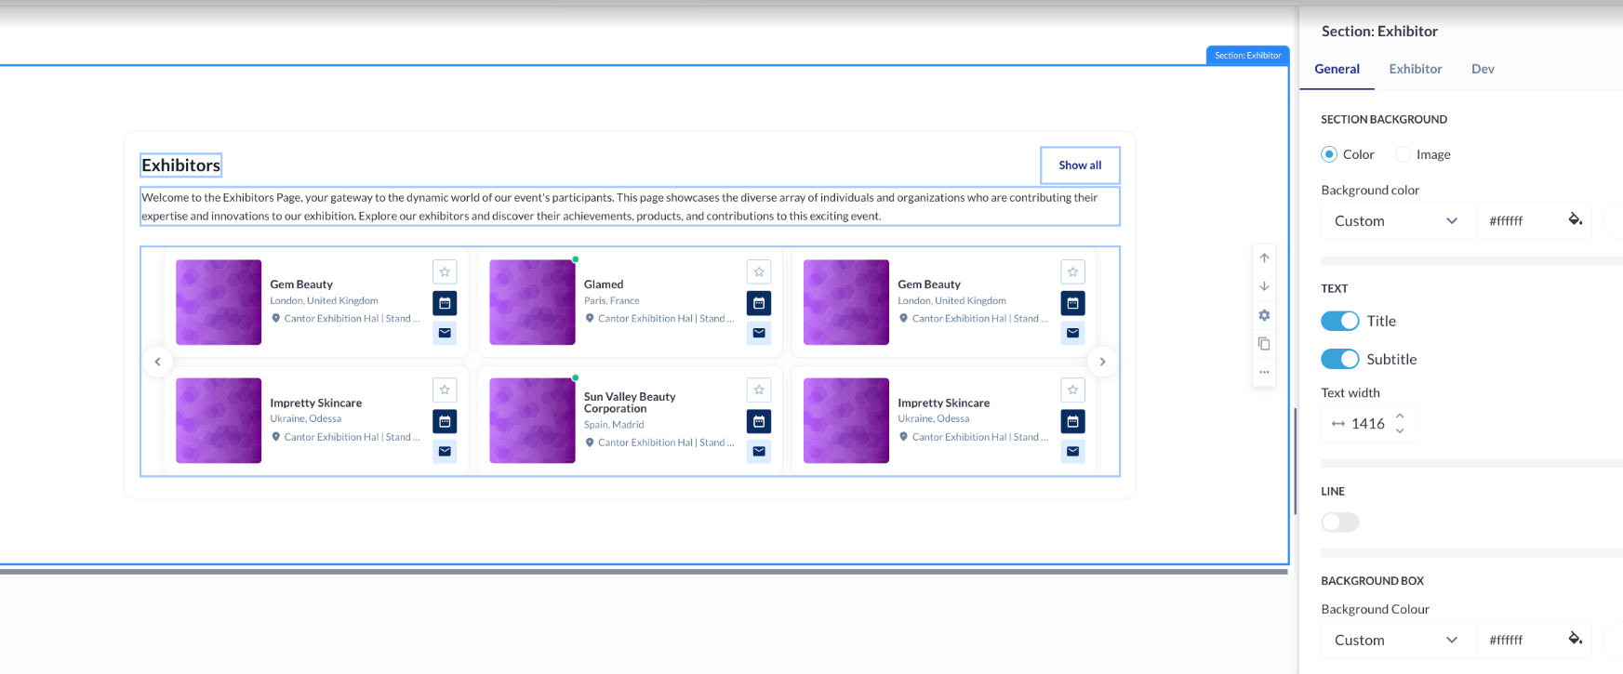Click the location pin on Sun Valley Beauty Corporation
1623x674 pixels.
(x=590, y=443)
